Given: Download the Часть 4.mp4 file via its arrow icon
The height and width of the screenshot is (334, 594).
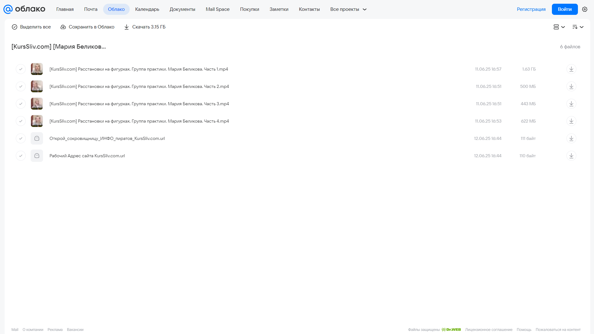Looking at the screenshot, I should pos(571,121).
